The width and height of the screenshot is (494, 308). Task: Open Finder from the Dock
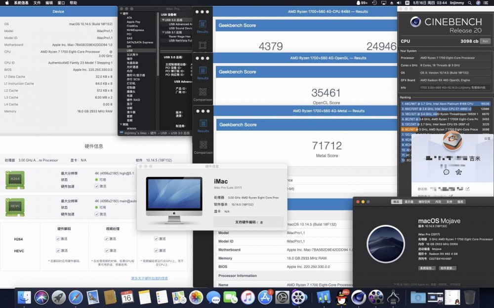(x=24, y=297)
